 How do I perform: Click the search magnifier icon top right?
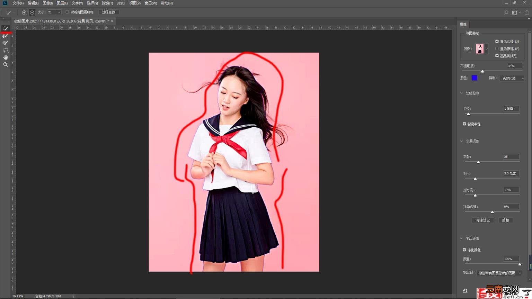point(506,12)
